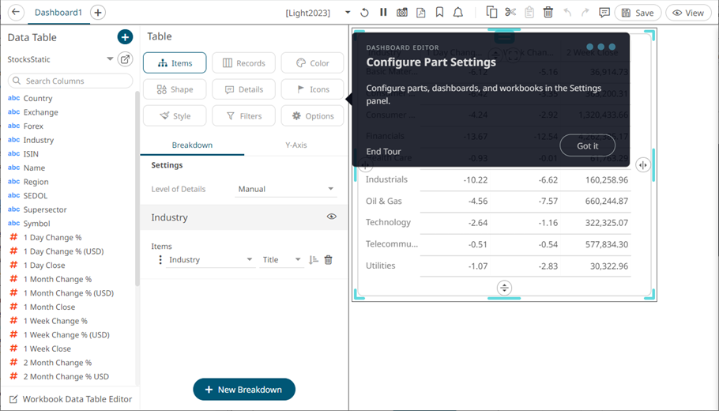This screenshot has height=411, width=719.
Task: Switch to the Y-Axis tab
Action: [x=296, y=145]
